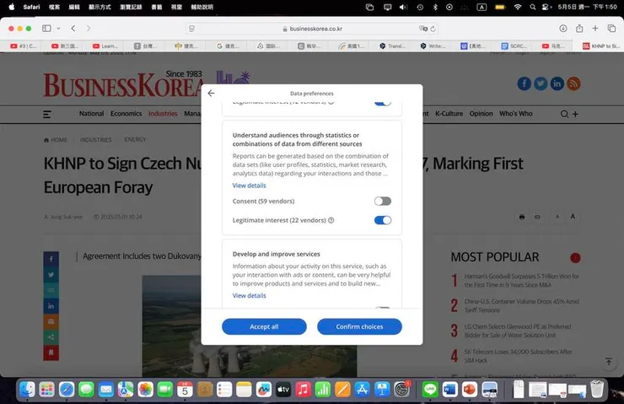
Task: Open the orange RSS feed icon
Action: point(573,83)
